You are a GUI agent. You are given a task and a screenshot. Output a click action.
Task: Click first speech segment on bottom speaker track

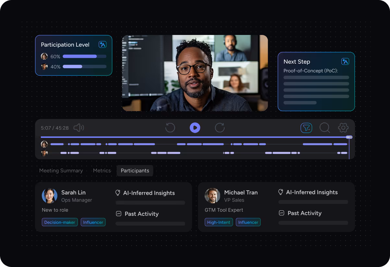tap(64, 153)
